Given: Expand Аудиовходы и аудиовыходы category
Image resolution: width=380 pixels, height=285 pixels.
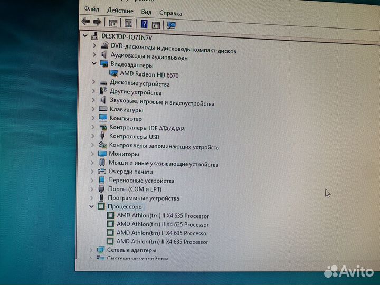Looking at the screenshot, I should pos(94,54).
